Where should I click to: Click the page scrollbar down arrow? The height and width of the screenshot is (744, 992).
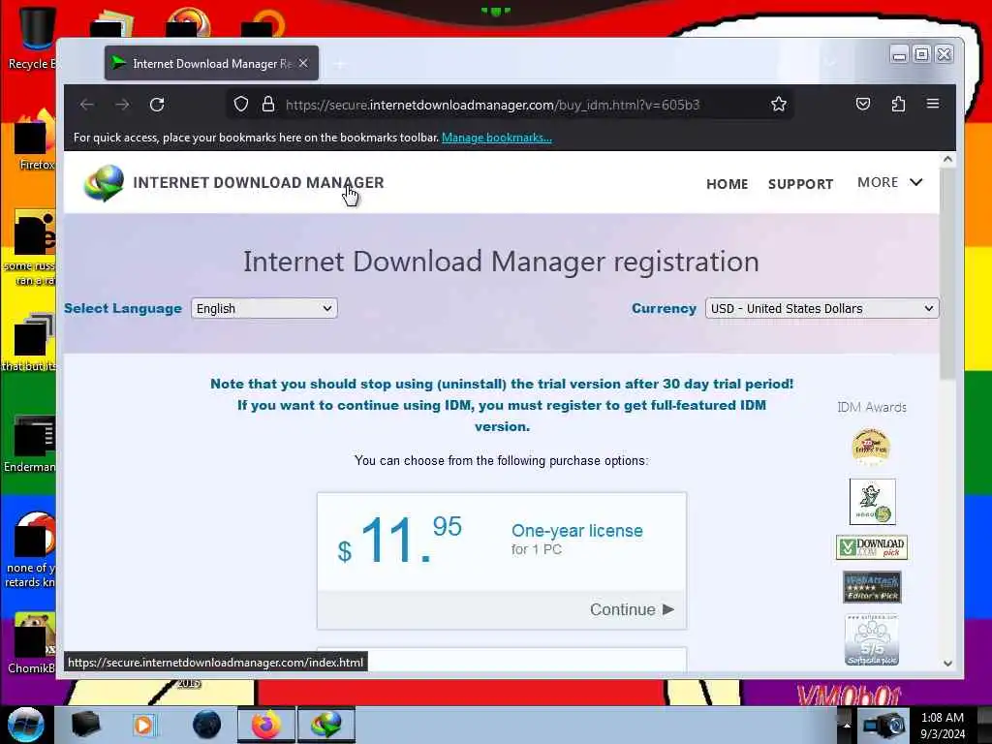pyautogui.click(x=947, y=664)
